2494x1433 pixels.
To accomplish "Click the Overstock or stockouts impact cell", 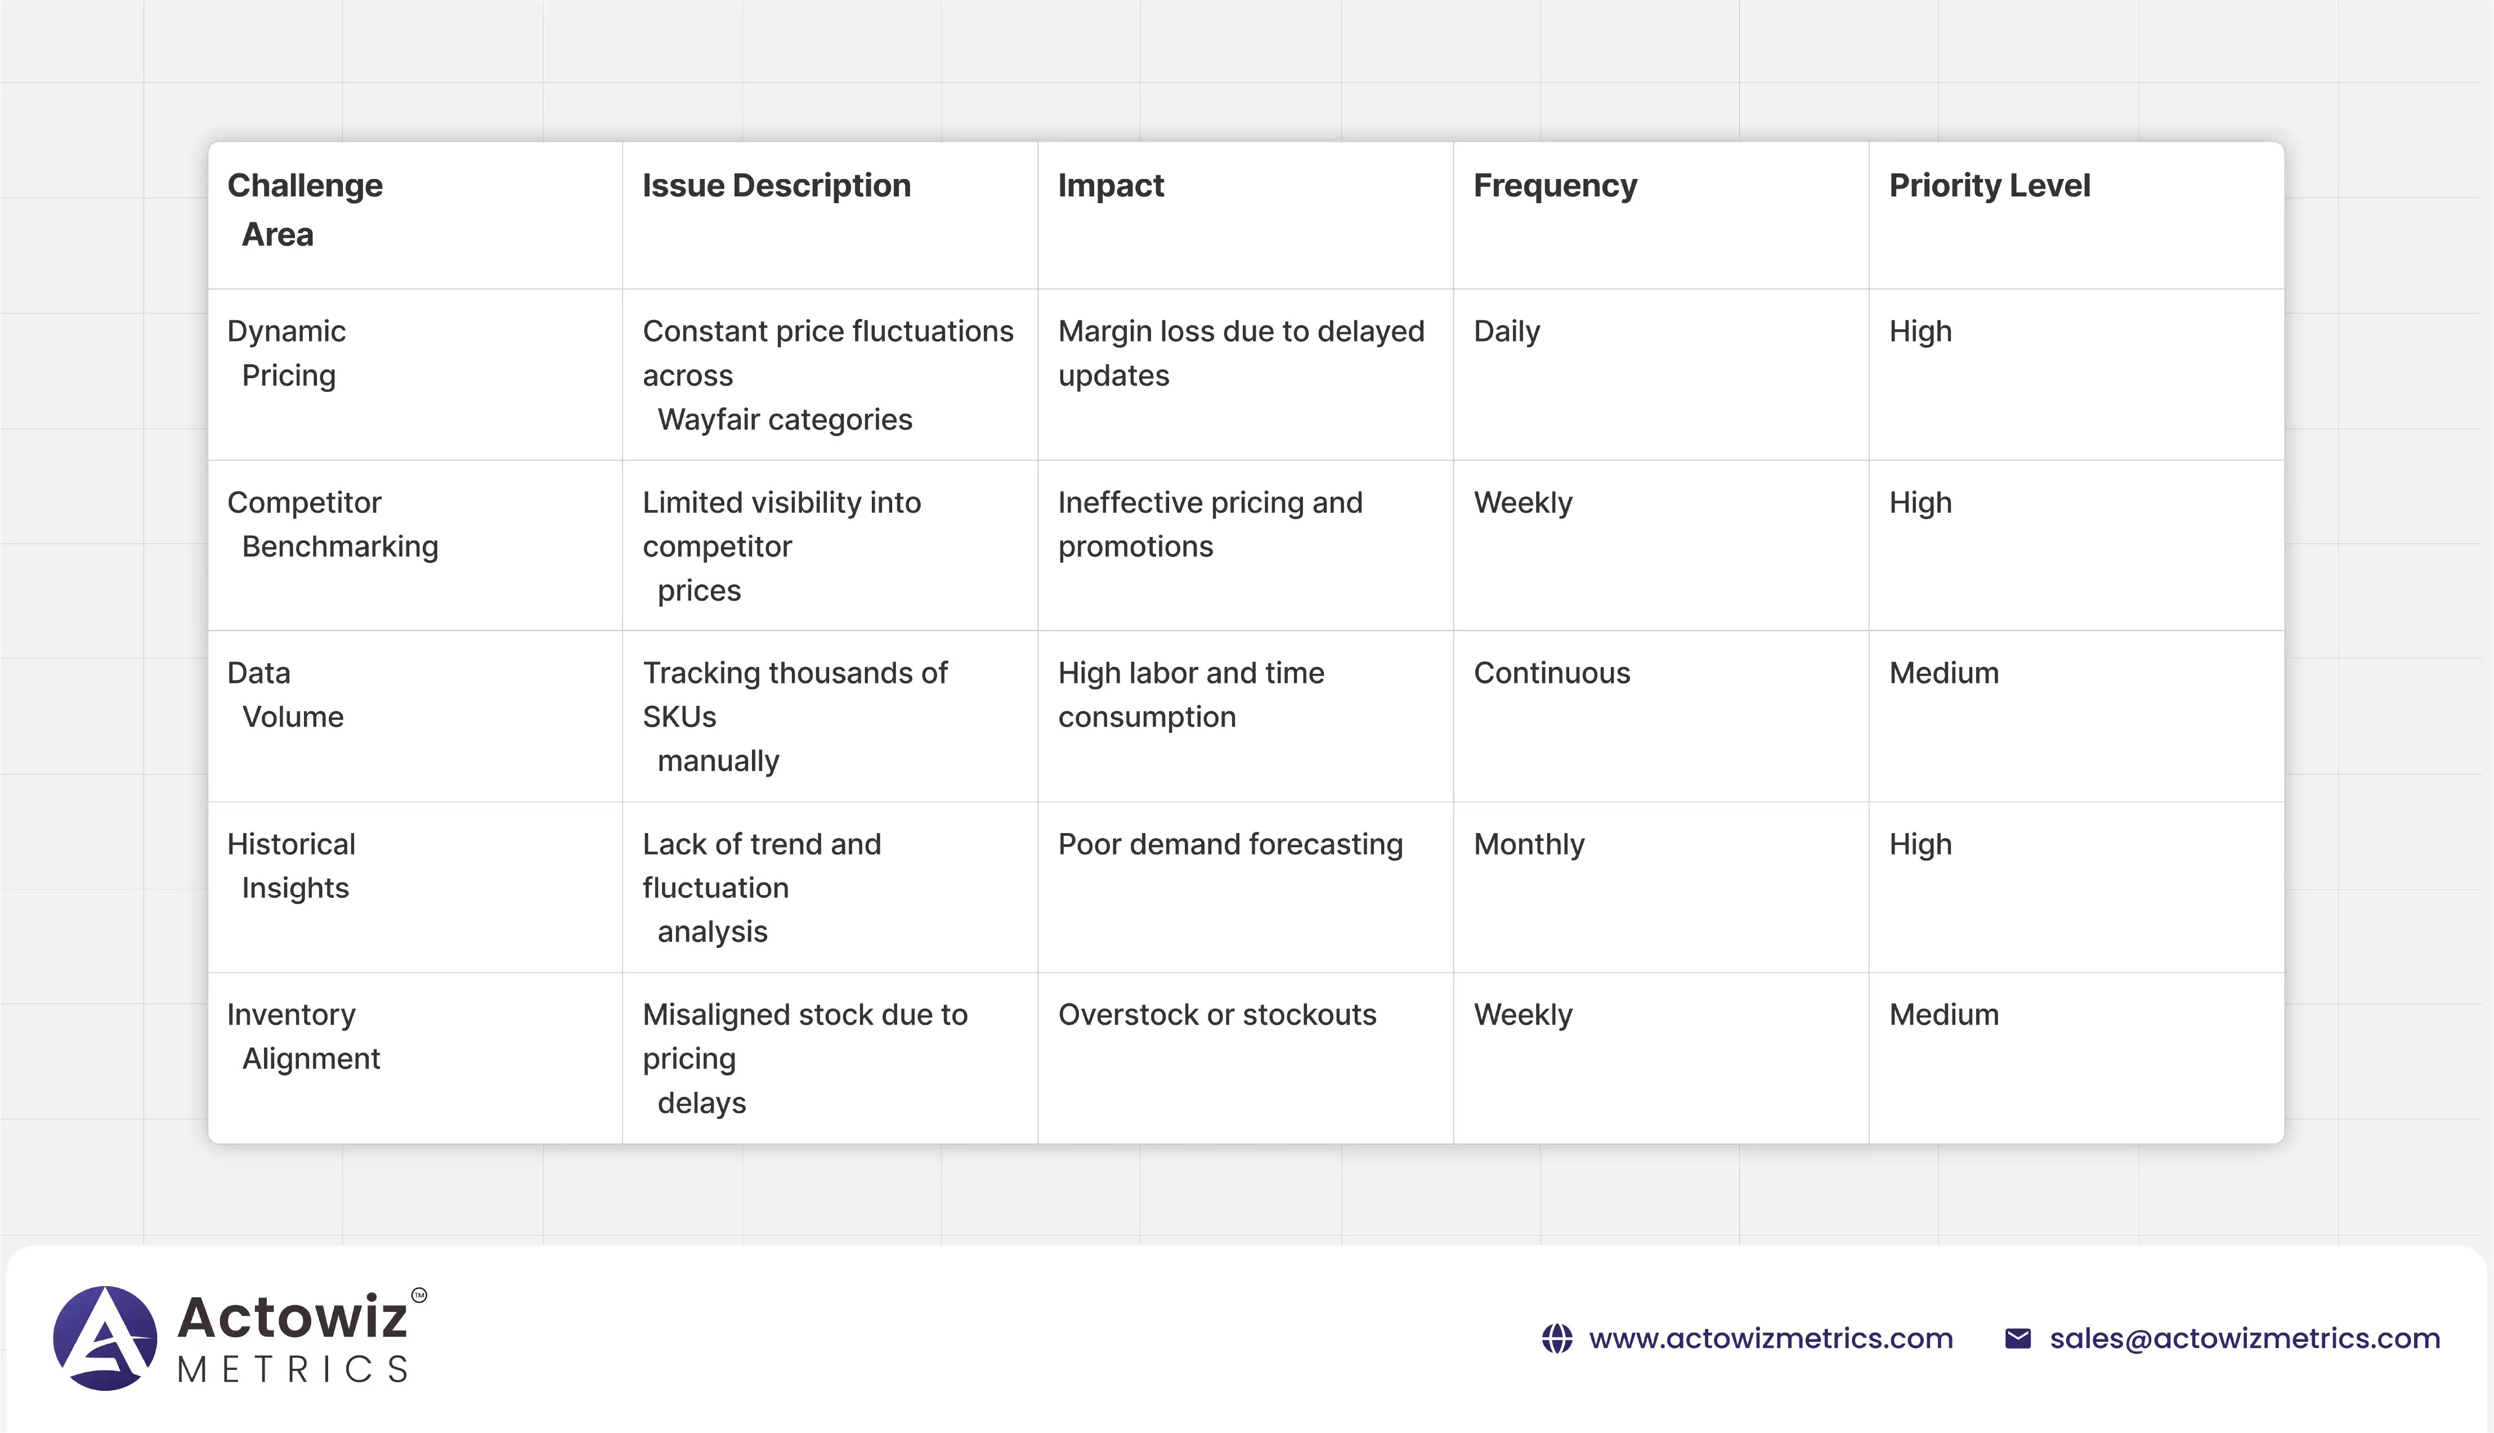I will tap(1219, 1015).
